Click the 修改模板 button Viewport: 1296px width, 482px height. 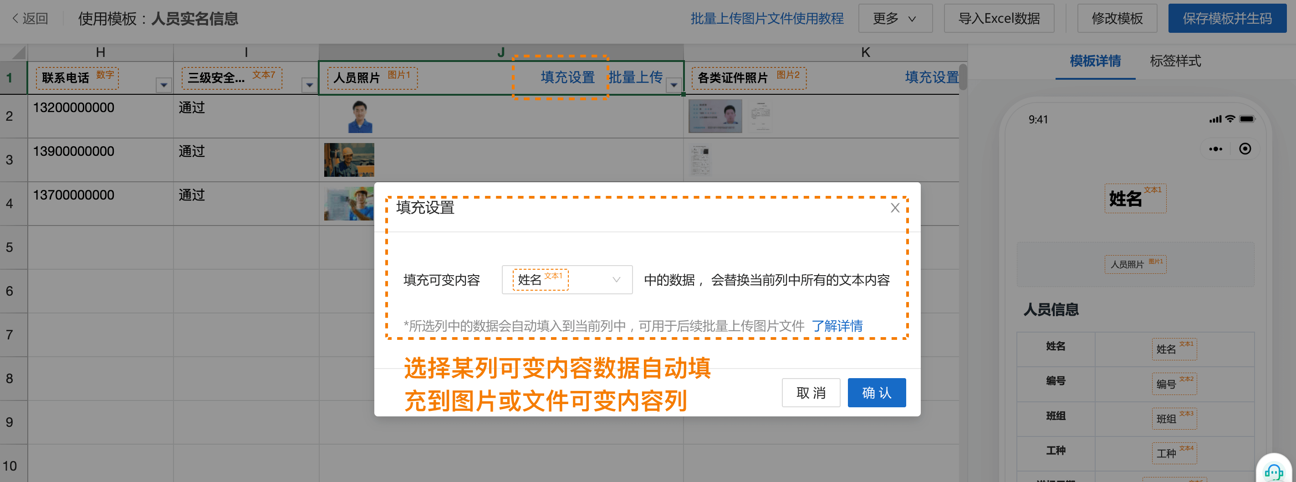pos(1117,19)
